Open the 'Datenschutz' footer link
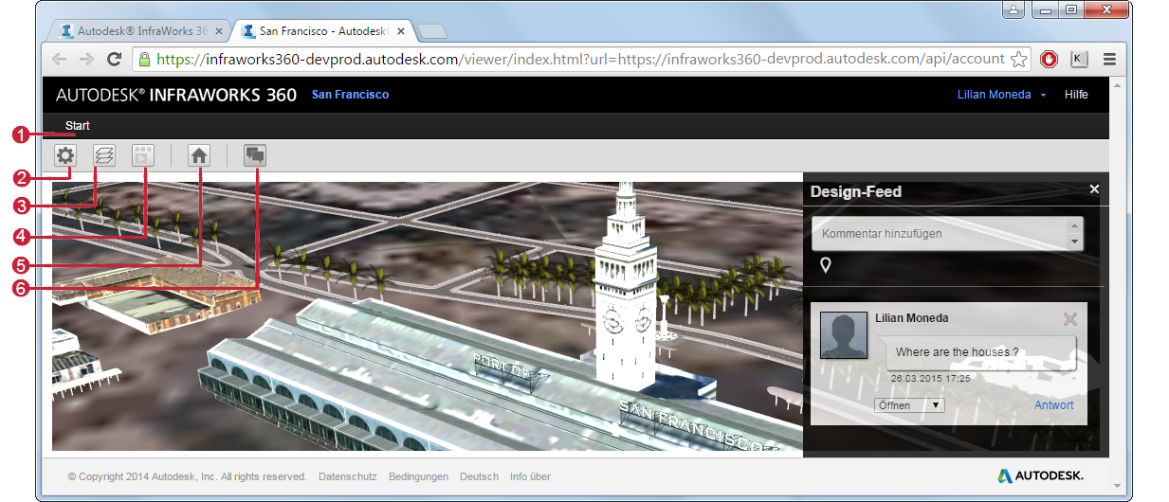Screen dimensions: 1169x502 [348, 476]
